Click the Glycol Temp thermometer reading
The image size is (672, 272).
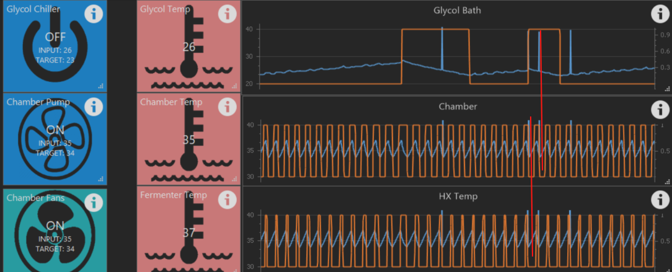pyautogui.click(x=188, y=48)
